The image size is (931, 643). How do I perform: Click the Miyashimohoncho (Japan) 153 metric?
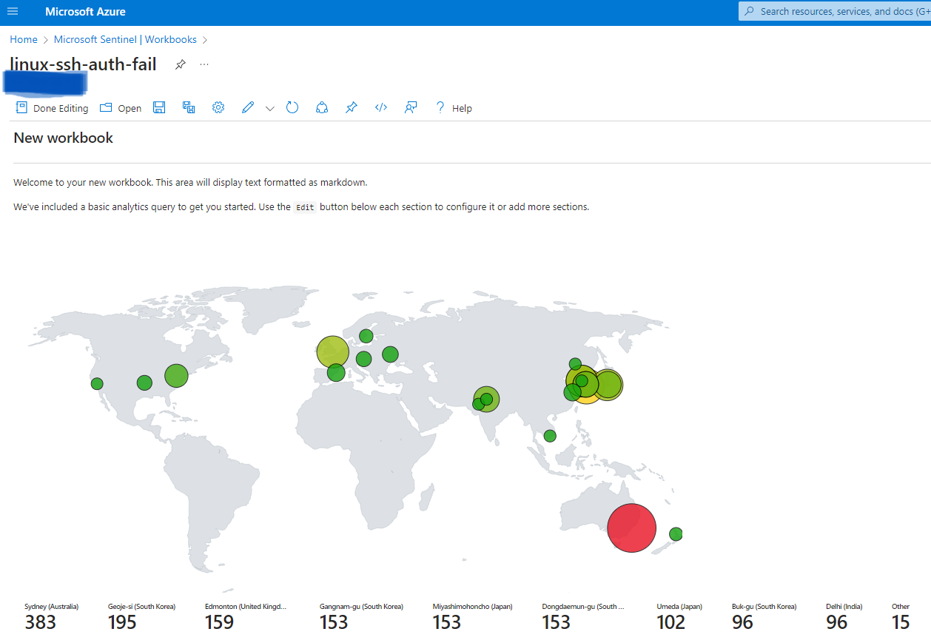[x=472, y=616]
